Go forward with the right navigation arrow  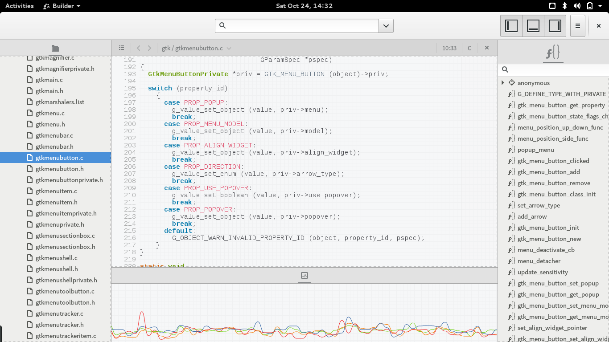coord(149,48)
